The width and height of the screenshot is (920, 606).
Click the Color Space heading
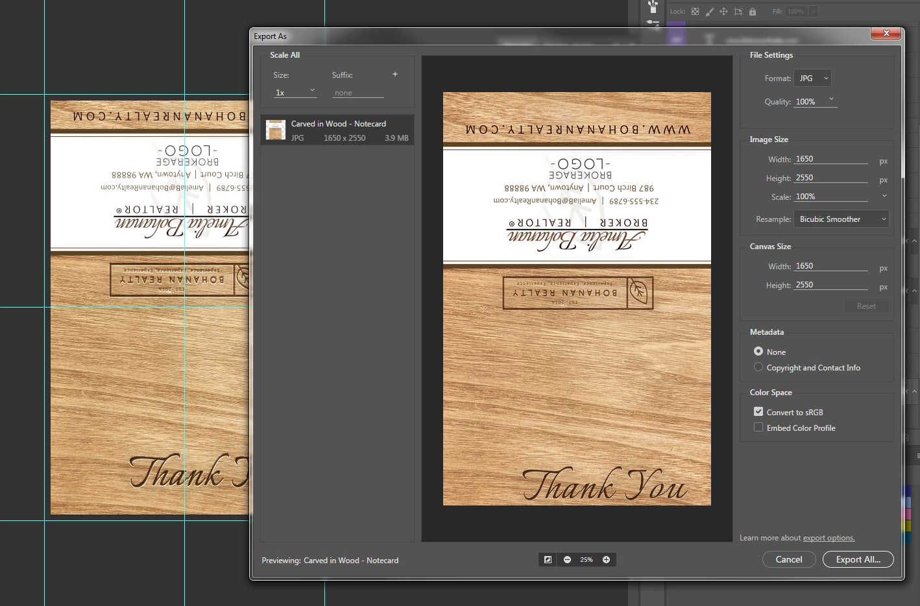[771, 393]
